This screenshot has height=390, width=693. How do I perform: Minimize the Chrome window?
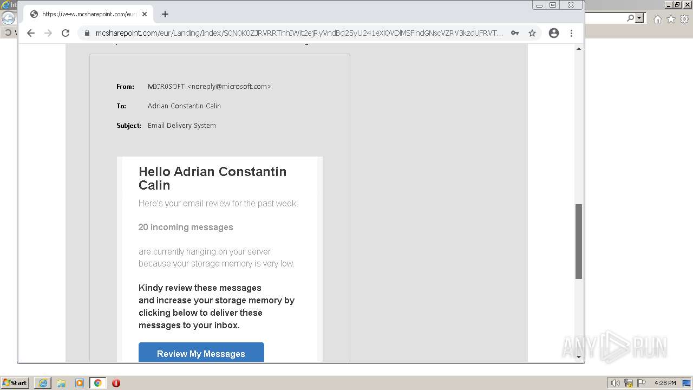pyautogui.click(x=539, y=5)
